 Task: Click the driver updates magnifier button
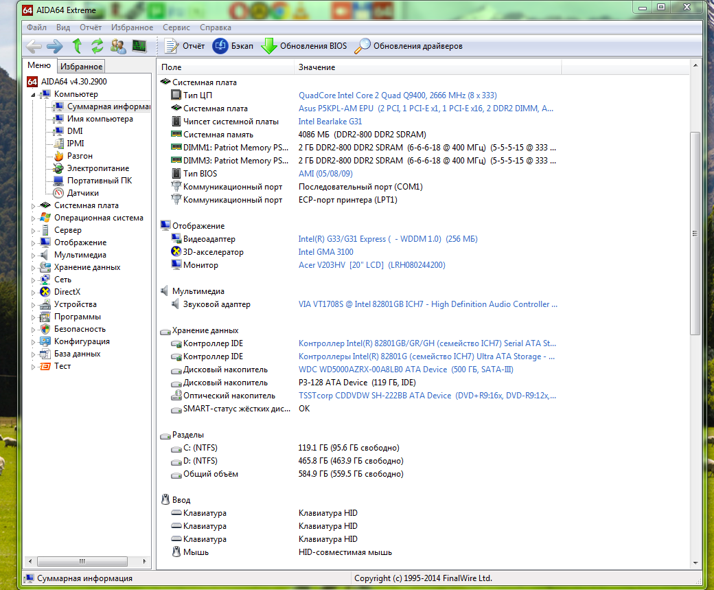pyautogui.click(x=408, y=46)
